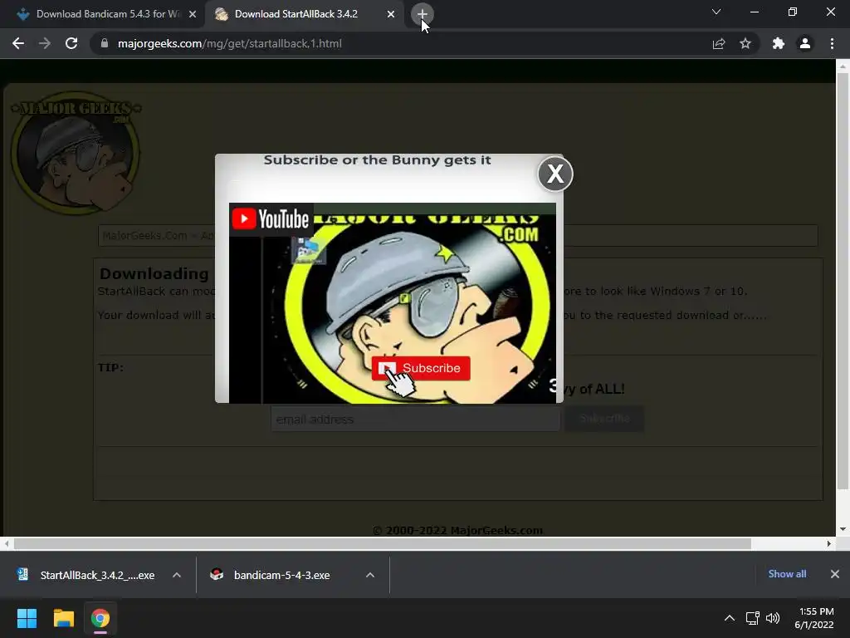The image size is (850, 638).
Task: Click the MajorGeeks logo on page
Action: coord(76,153)
